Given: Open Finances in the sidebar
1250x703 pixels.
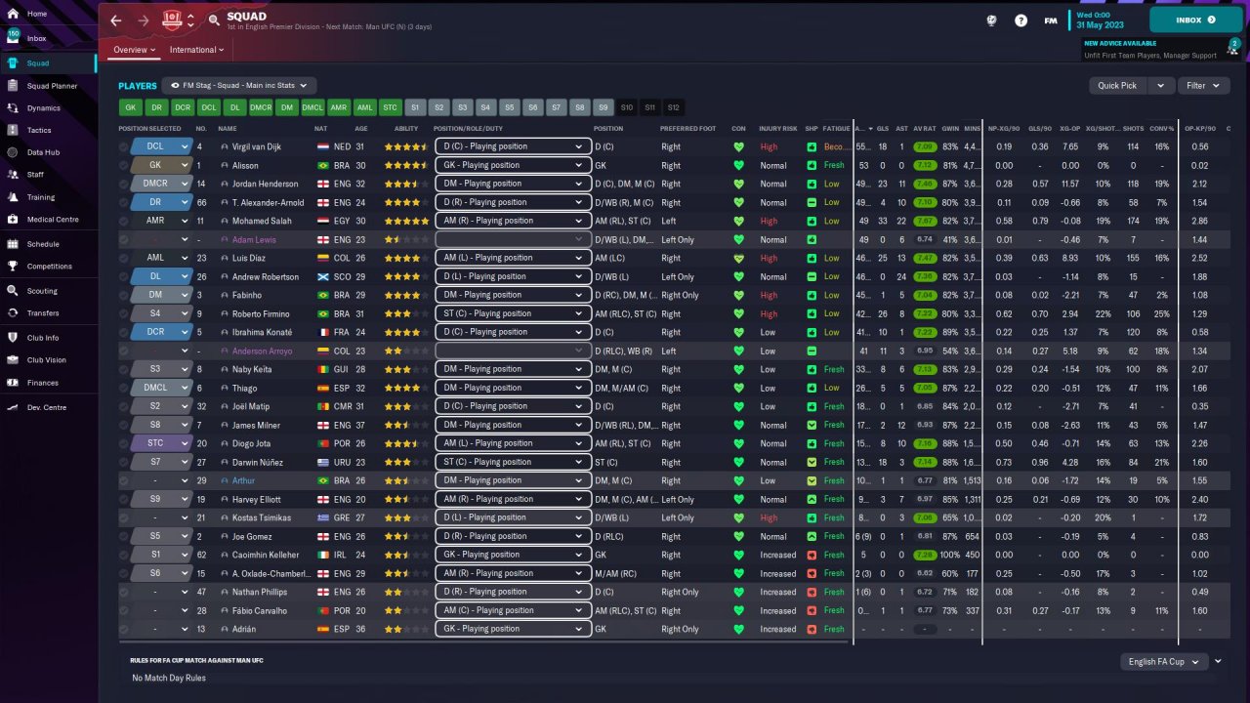Looking at the screenshot, I should pos(42,383).
